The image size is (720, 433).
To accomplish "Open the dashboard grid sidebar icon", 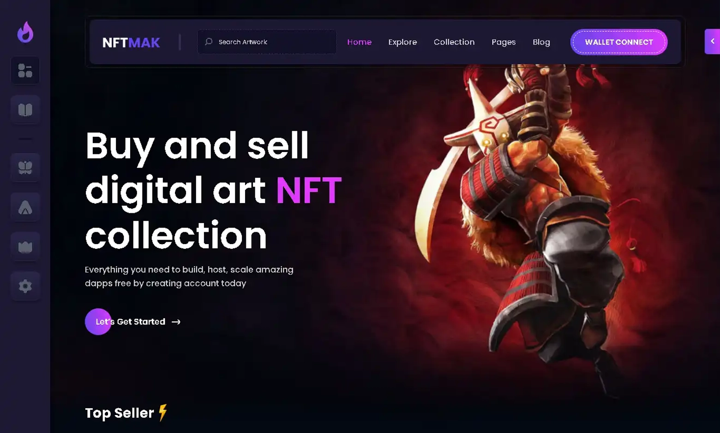I will coord(25,70).
